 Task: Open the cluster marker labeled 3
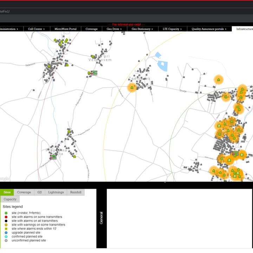238,173
